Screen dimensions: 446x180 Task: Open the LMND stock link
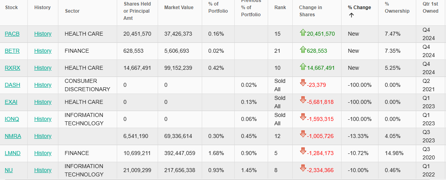pyautogui.click(x=13, y=153)
